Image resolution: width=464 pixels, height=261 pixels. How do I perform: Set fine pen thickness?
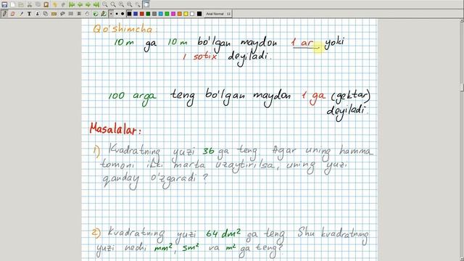tap(111, 14)
